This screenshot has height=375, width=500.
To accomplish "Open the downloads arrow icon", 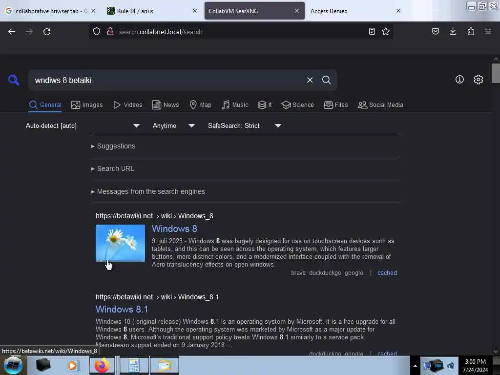I will [453, 31].
